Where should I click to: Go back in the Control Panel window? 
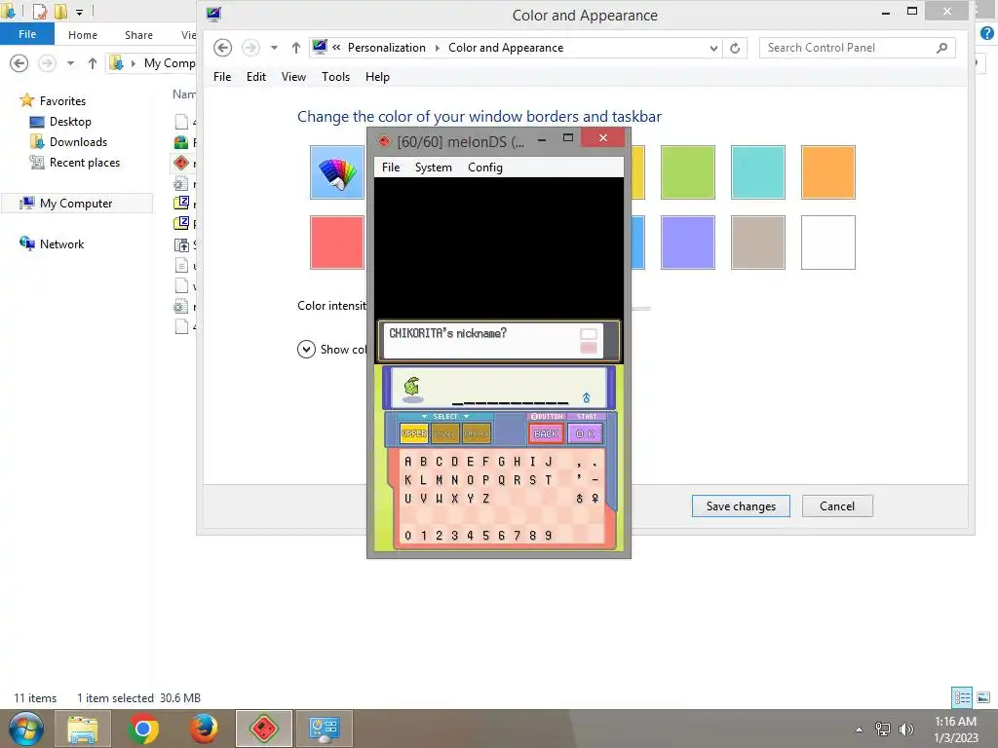(222, 48)
